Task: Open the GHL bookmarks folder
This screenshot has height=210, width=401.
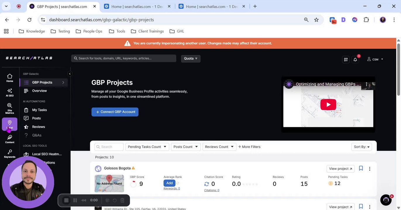Action: point(177,31)
